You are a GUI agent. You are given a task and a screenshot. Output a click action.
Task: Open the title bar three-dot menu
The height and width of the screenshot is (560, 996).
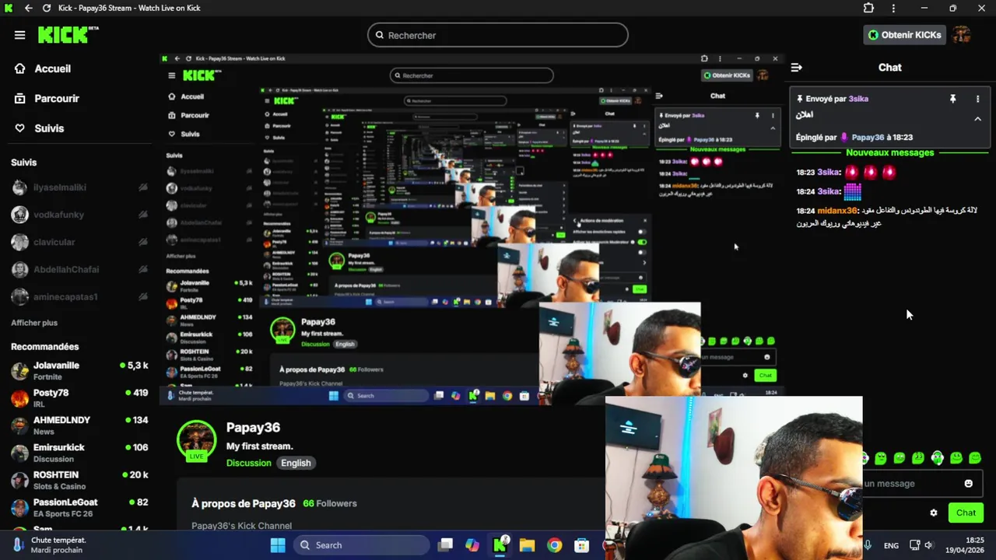pyautogui.click(x=893, y=8)
